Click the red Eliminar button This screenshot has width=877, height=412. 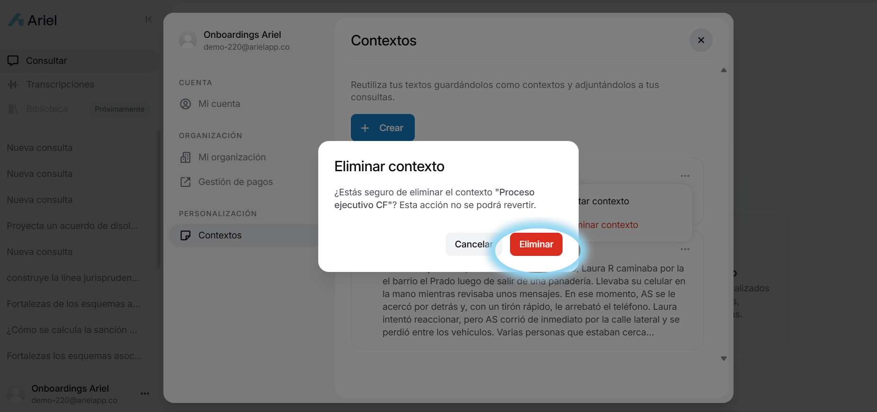tap(536, 244)
